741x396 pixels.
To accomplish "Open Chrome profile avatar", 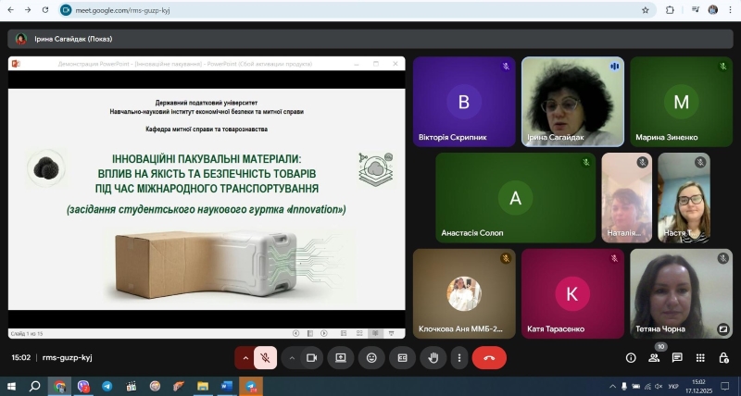I will coord(712,10).
